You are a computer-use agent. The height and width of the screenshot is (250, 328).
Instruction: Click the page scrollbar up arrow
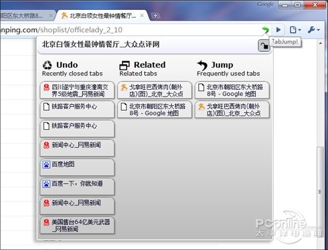point(320,43)
